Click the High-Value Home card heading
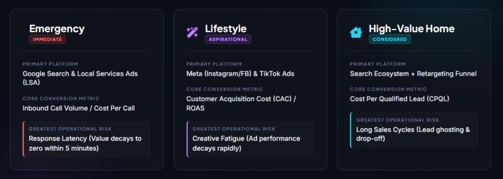The image size is (503, 179). pyautogui.click(x=412, y=28)
